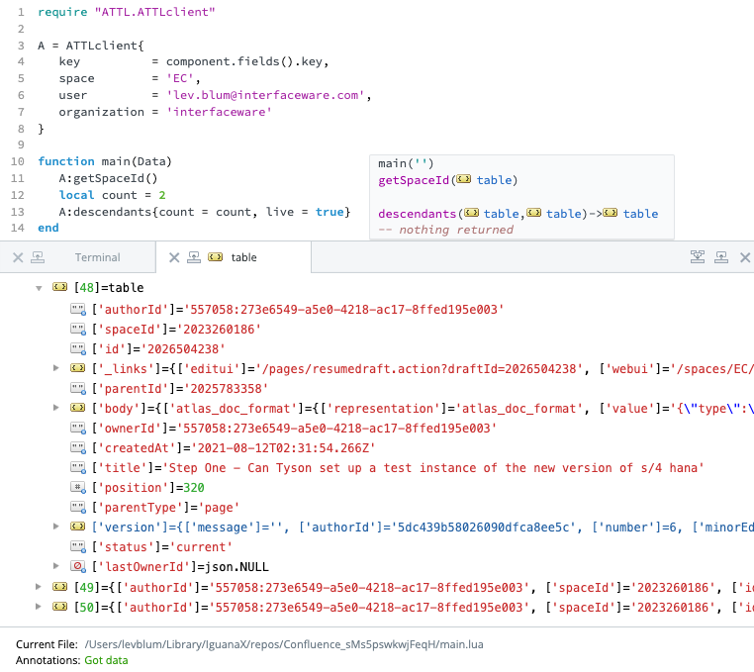This screenshot has width=754, height=672.
Task: Click line 13 of the code editor
Action: coord(198,212)
